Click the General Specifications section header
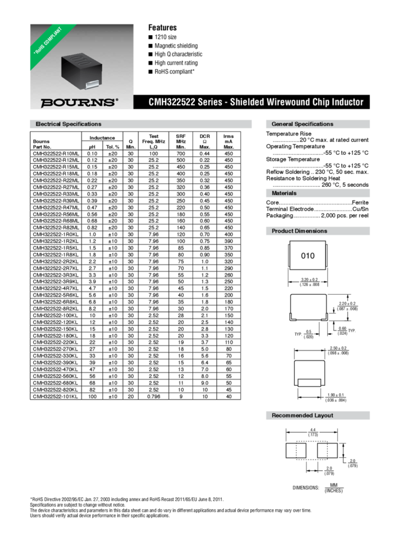Screen dimensions: 400x533 click(318, 124)
